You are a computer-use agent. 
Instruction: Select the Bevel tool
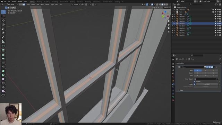point(3,59)
